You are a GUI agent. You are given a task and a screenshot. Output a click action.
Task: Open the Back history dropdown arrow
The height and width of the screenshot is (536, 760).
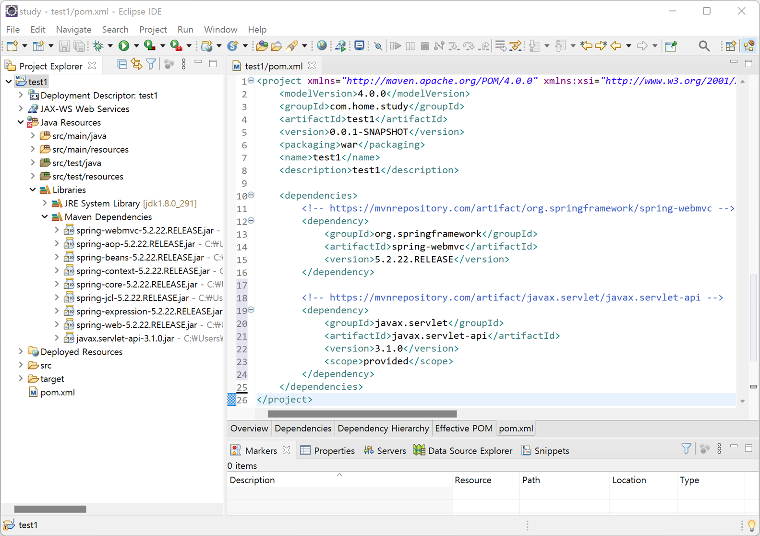[x=628, y=46]
